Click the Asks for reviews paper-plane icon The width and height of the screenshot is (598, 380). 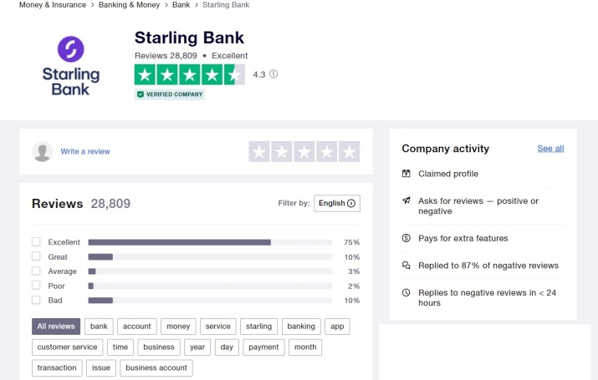(x=406, y=201)
